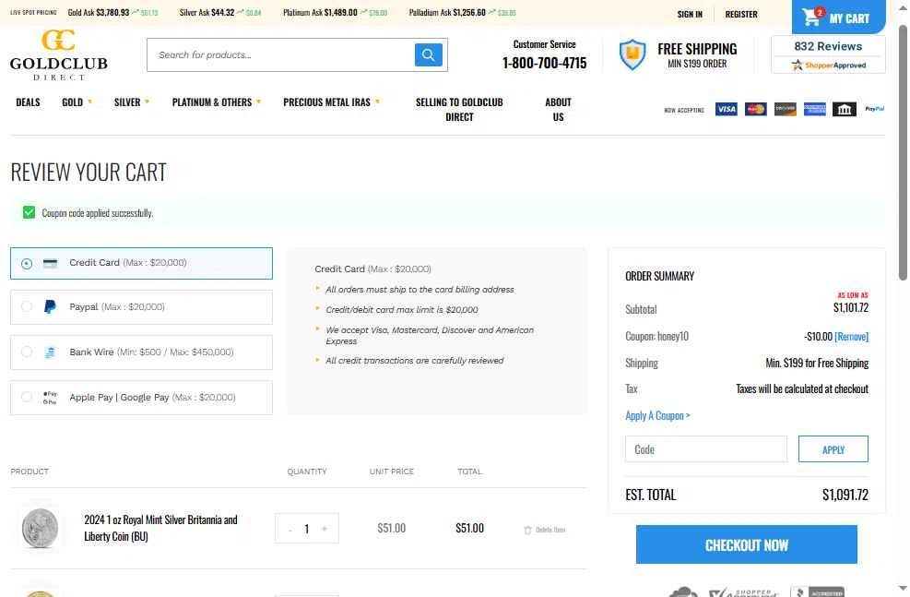Viewport: 910px width, 597px height.
Task: Click the American Express icon
Action: click(815, 109)
